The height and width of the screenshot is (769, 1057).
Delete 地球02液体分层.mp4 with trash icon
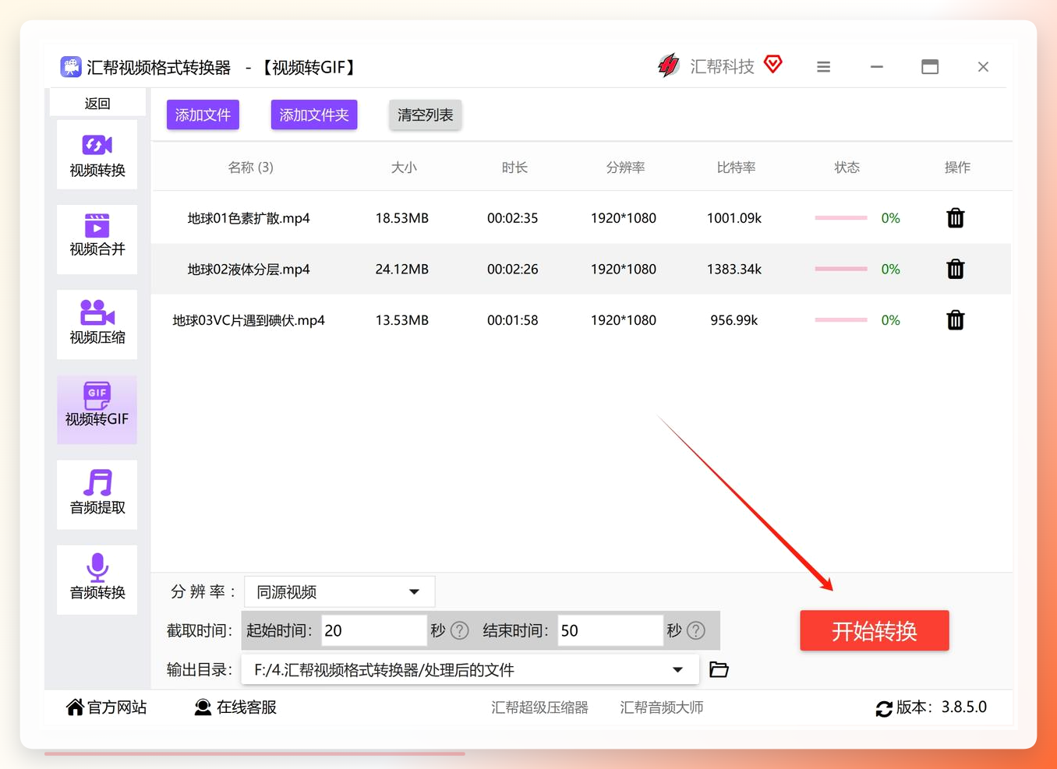pyautogui.click(x=956, y=270)
